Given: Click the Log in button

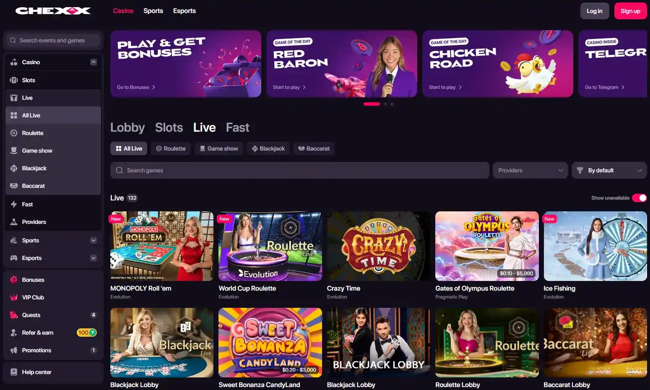Looking at the screenshot, I should click(x=595, y=11).
